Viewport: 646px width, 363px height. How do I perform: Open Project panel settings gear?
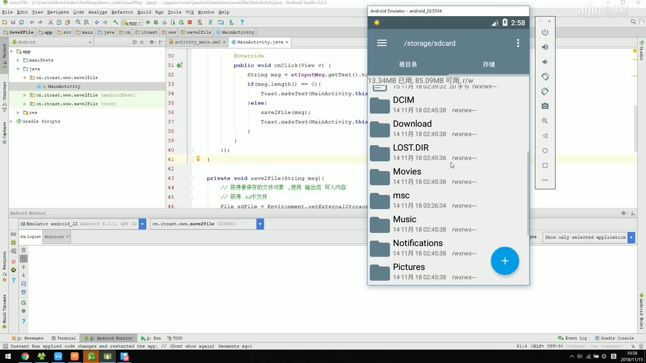[151, 42]
